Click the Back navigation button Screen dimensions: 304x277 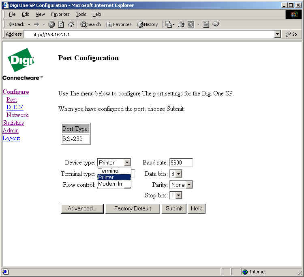click(17, 24)
